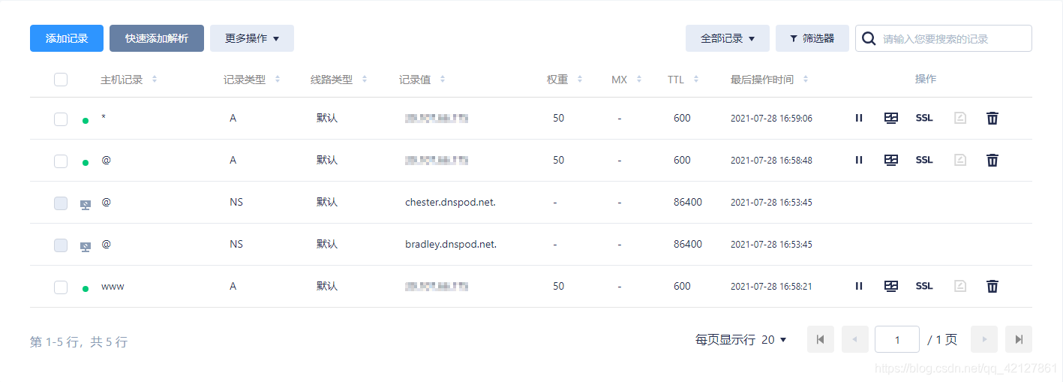Go to first page
This screenshot has height=382, width=1063.
click(x=821, y=339)
